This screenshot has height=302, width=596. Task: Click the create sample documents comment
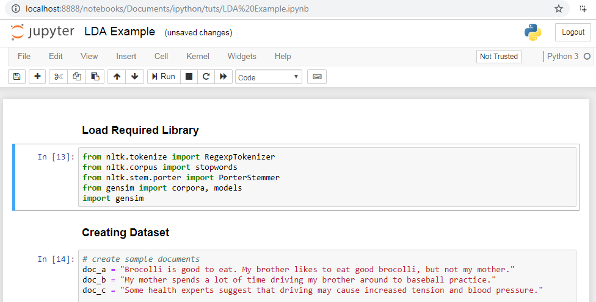coord(141,259)
